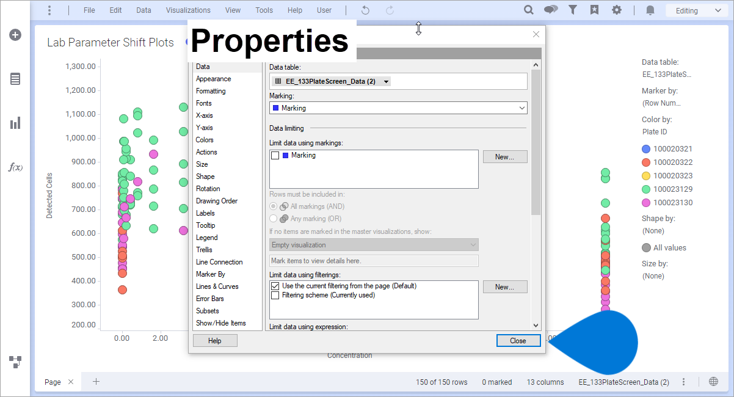Close Properties dialog with top-right X
Screen dimensions: 734x397
536,35
